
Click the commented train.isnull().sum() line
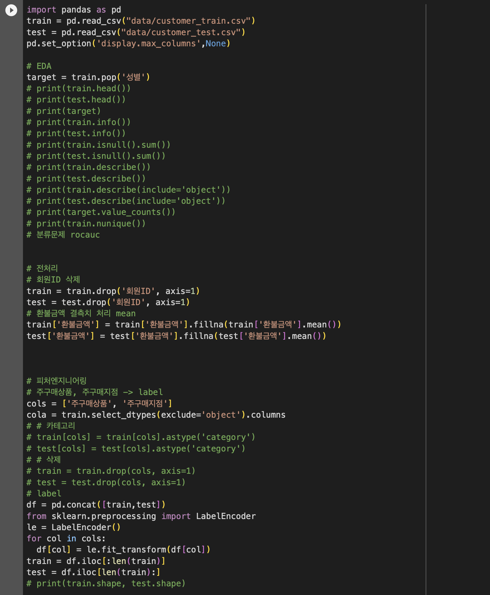(x=98, y=145)
